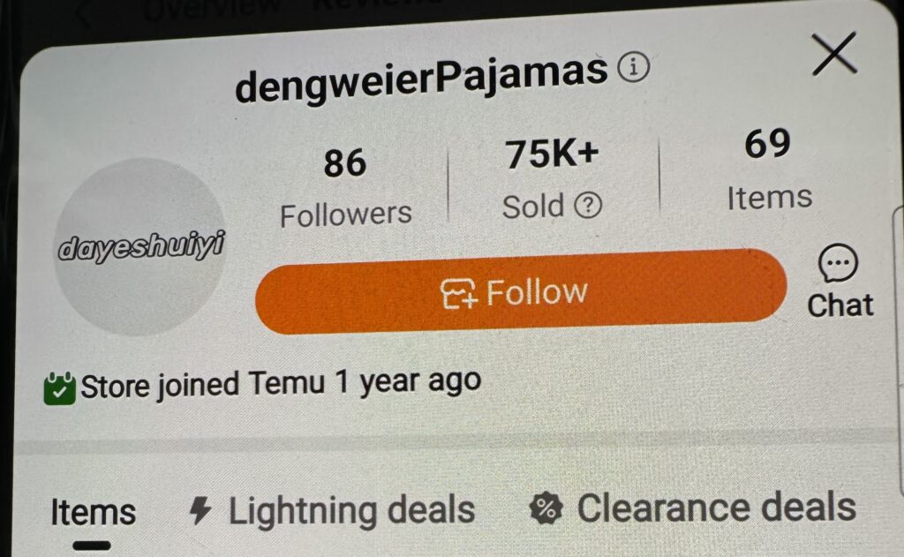Tap the lightning bolt icon

(200, 511)
